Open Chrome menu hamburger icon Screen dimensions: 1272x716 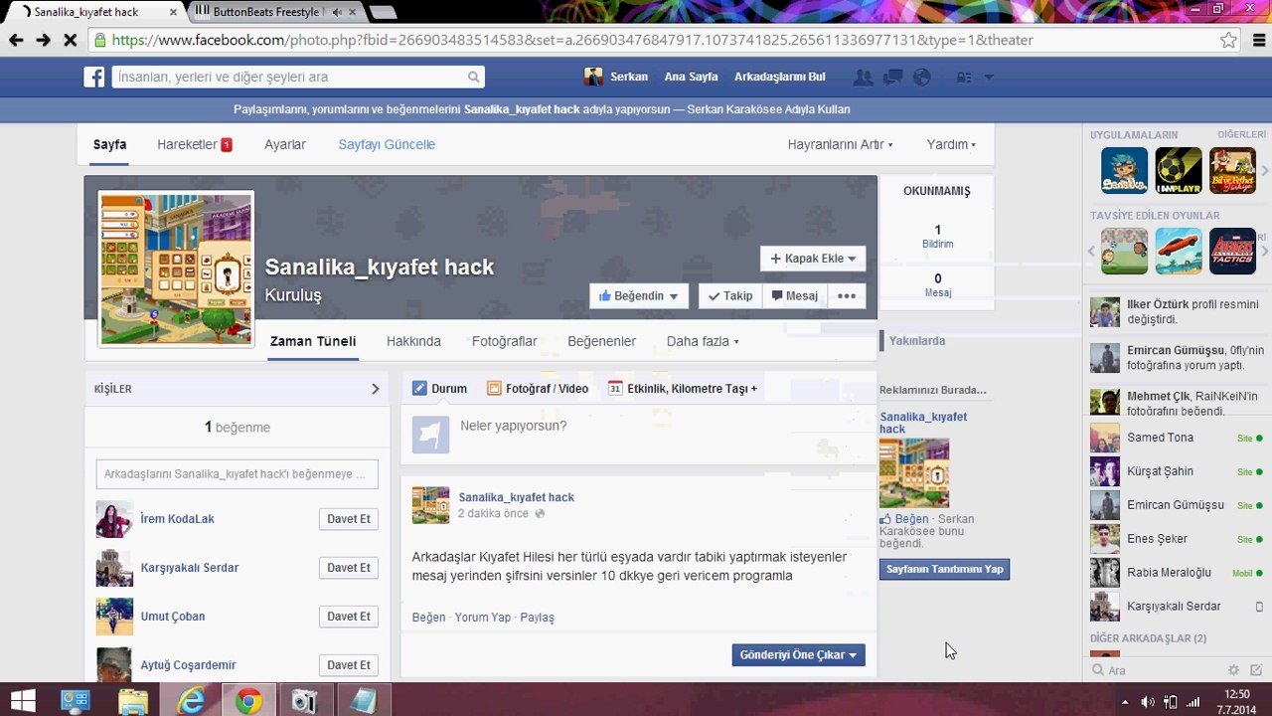(1258, 40)
